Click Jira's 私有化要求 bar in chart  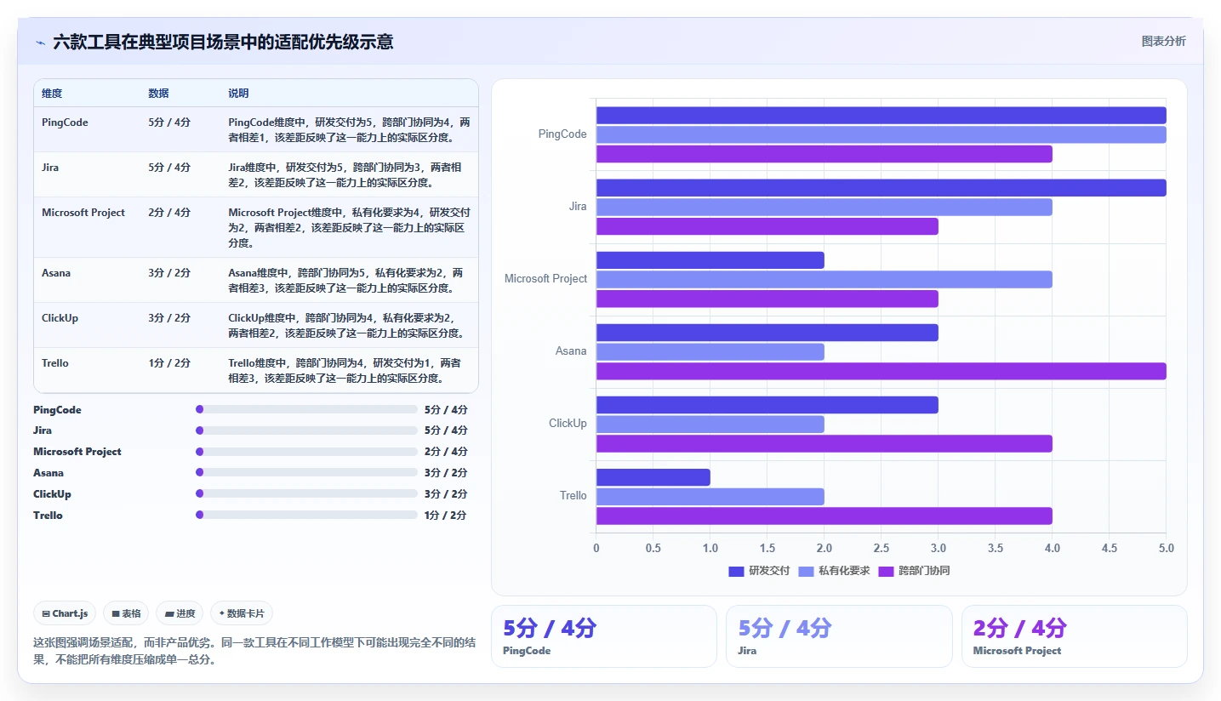824,208
